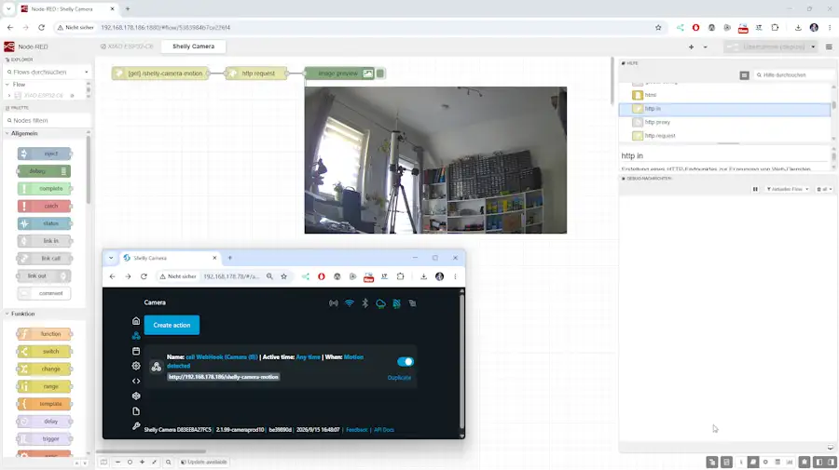Click Bluetooth status icon in Shelly header
Viewport: 839px width, 470px height.
coord(364,303)
